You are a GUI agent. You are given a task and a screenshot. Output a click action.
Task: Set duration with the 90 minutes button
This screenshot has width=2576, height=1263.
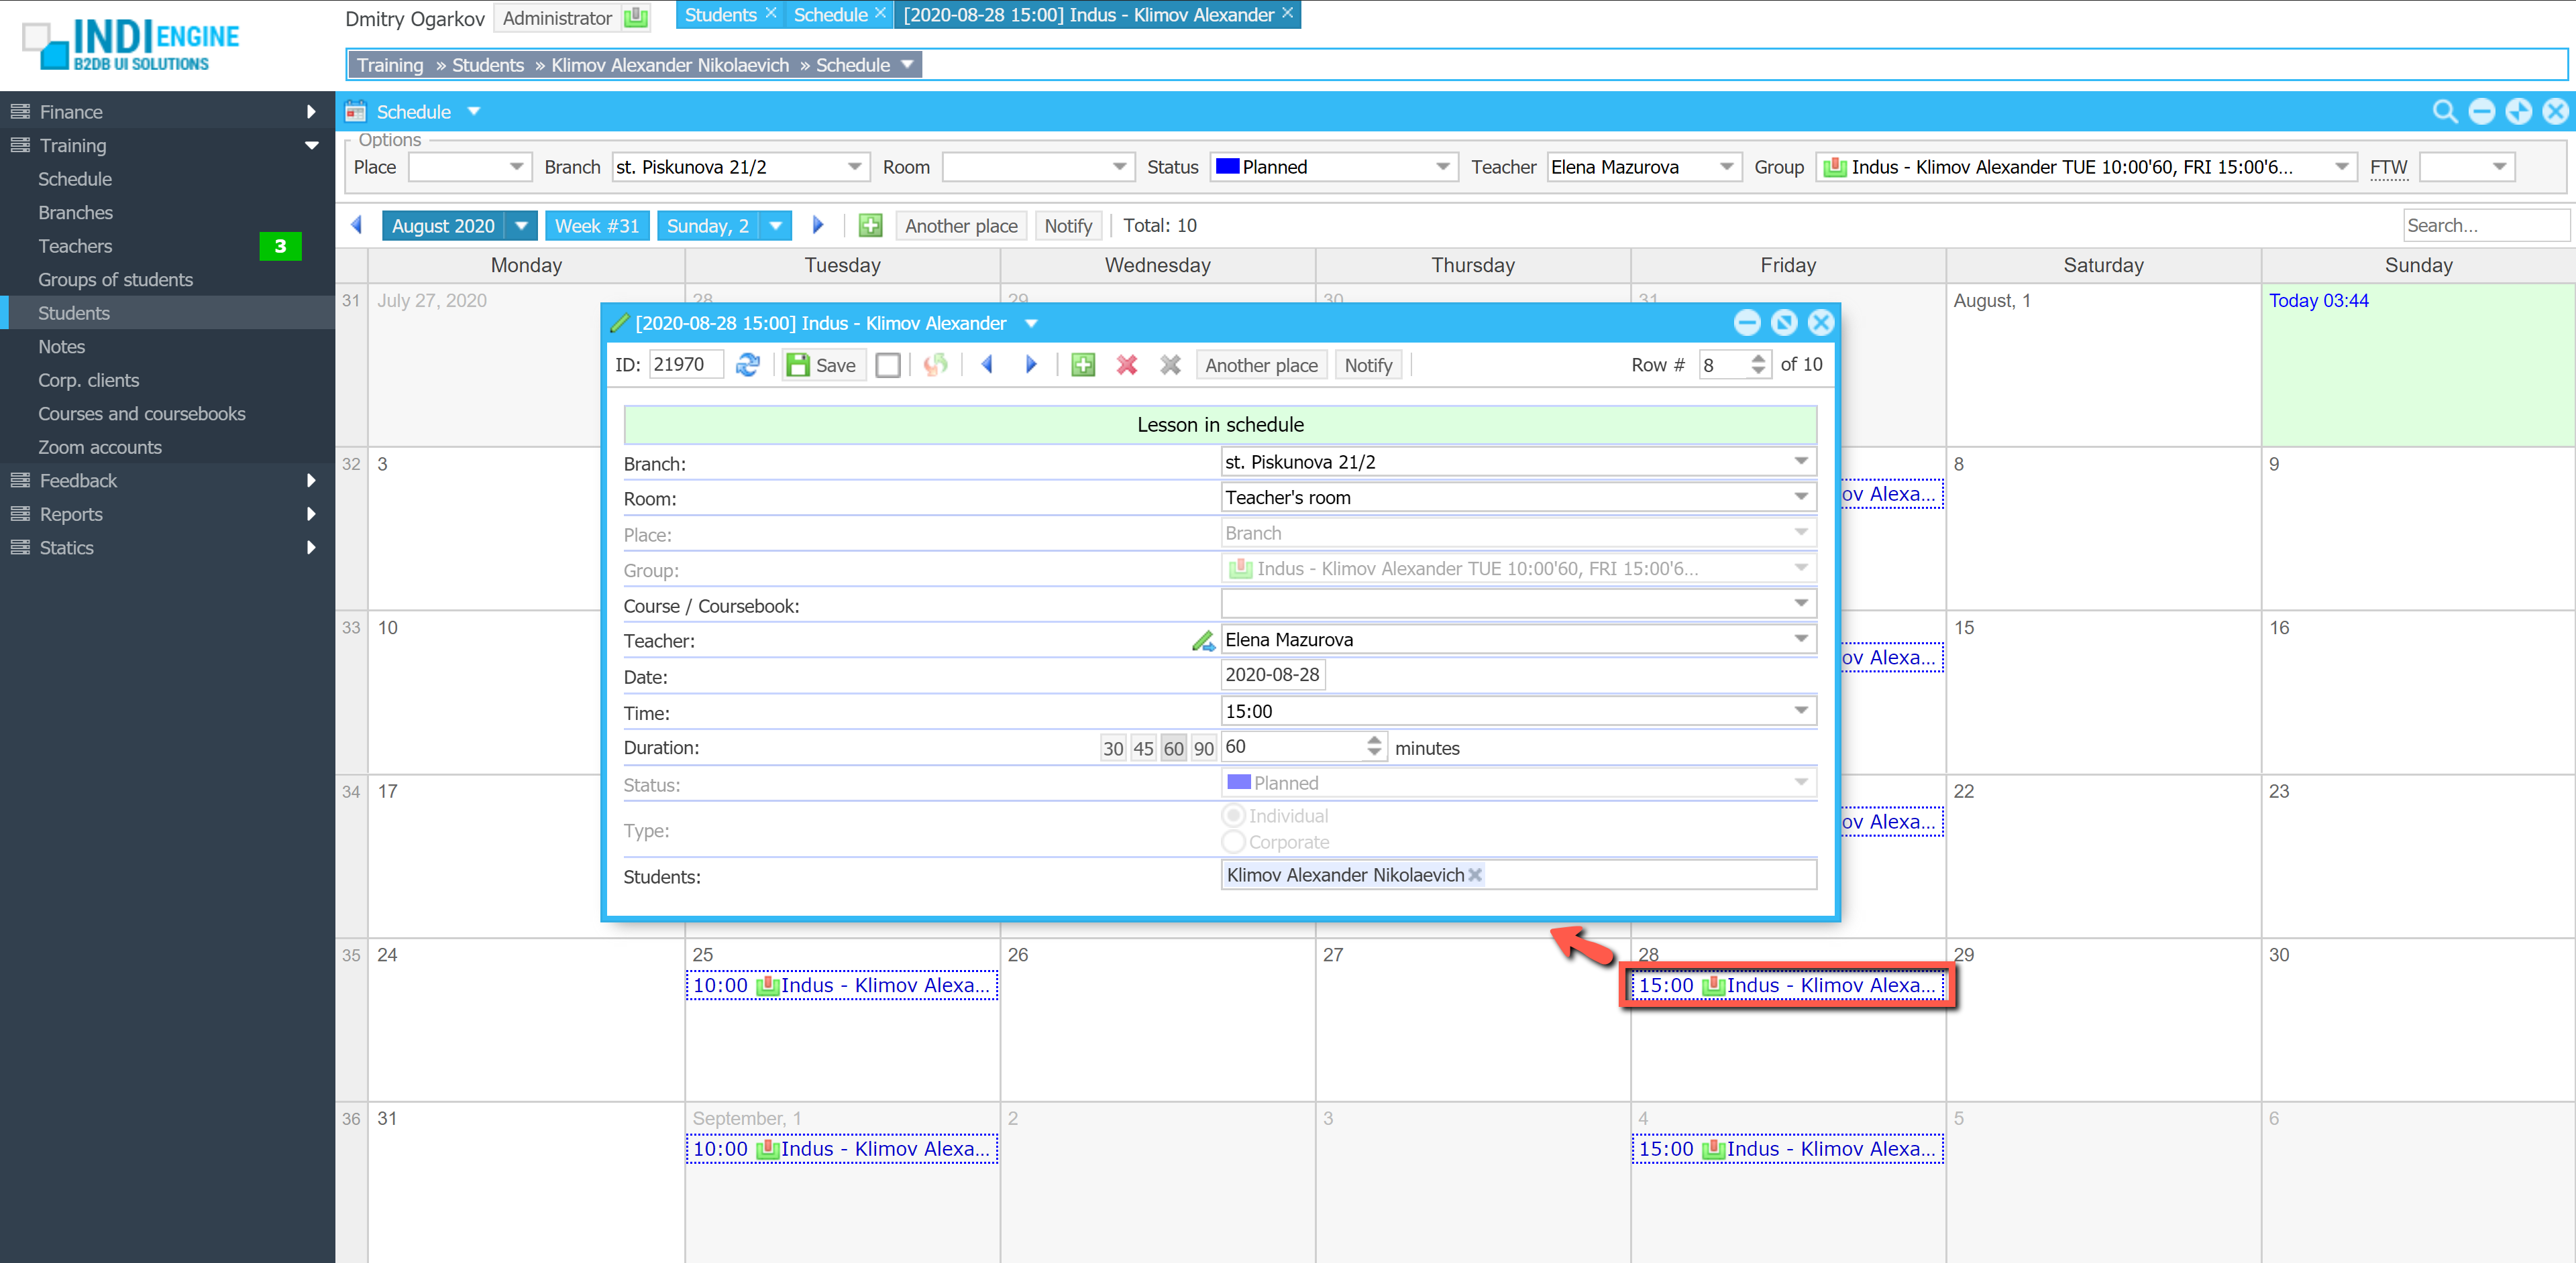1203,748
